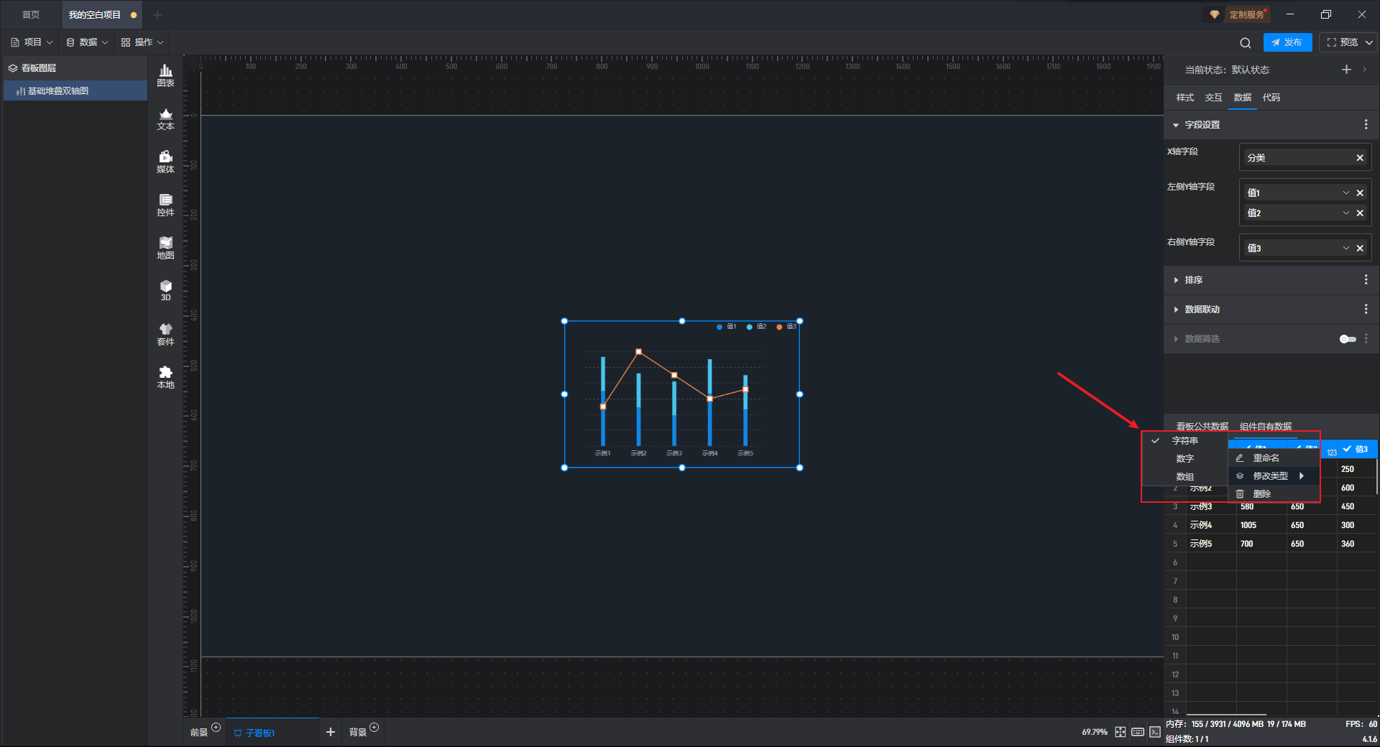Remove the 值2 left Y-axis field
The image size is (1380, 747).
1360,213
